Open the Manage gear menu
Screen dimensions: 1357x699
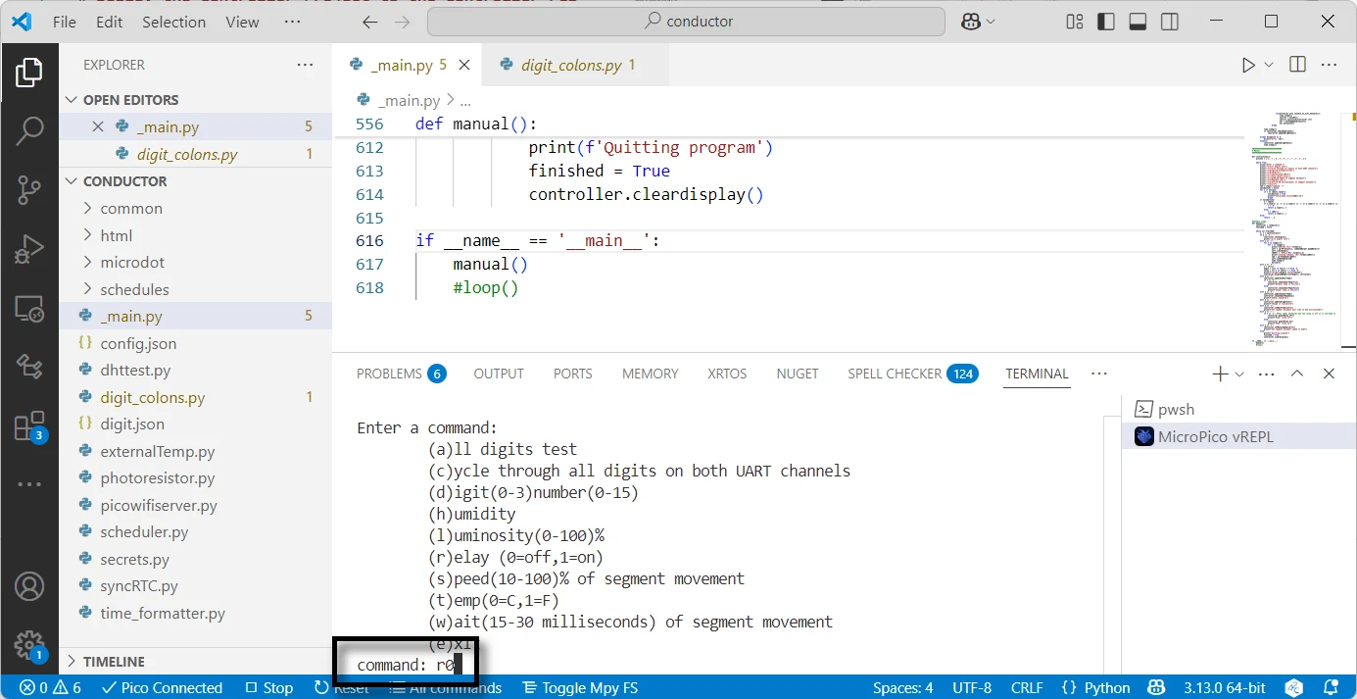pyautogui.click(x=28, y=645)
